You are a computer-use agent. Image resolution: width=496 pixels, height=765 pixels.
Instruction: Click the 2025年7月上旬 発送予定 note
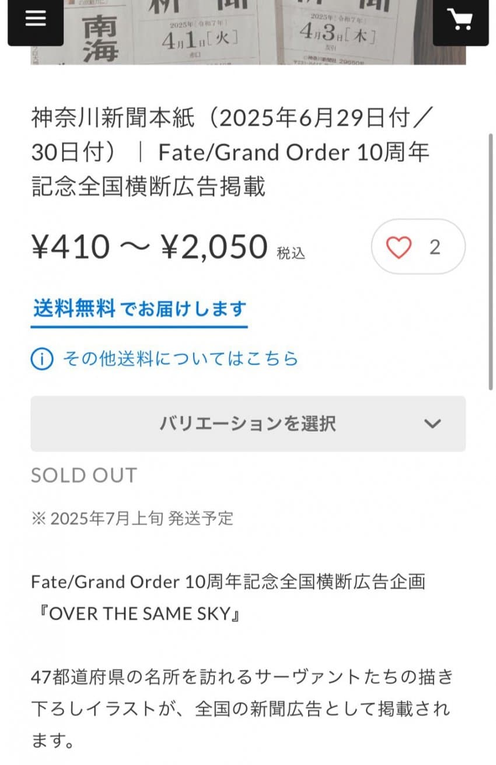pos(132,518)
